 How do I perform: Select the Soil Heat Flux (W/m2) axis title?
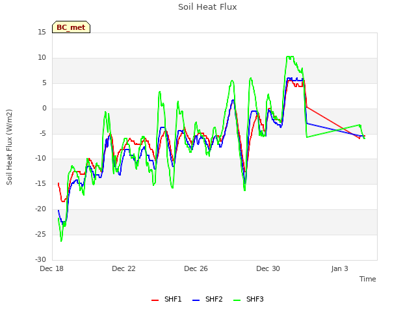(9, 147)
